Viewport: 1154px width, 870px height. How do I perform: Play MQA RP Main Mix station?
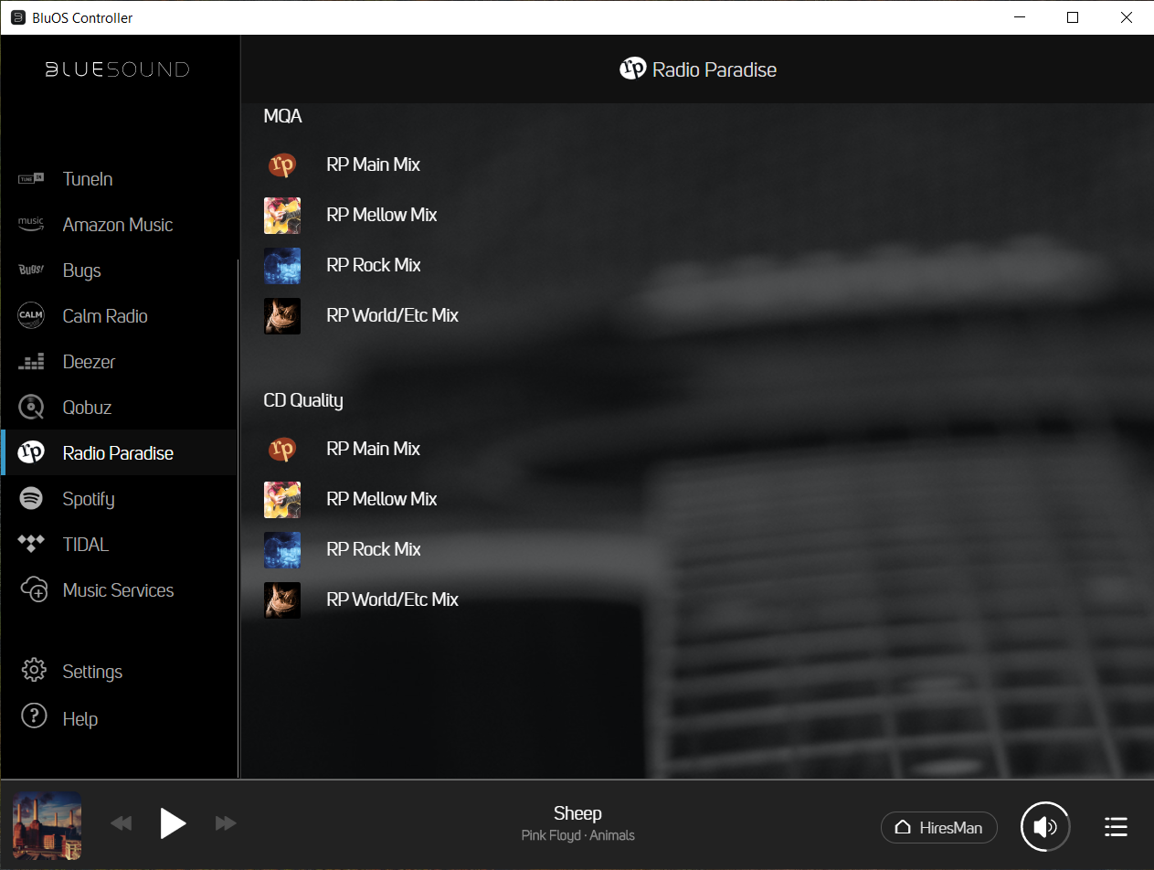(x=373, y=165)
